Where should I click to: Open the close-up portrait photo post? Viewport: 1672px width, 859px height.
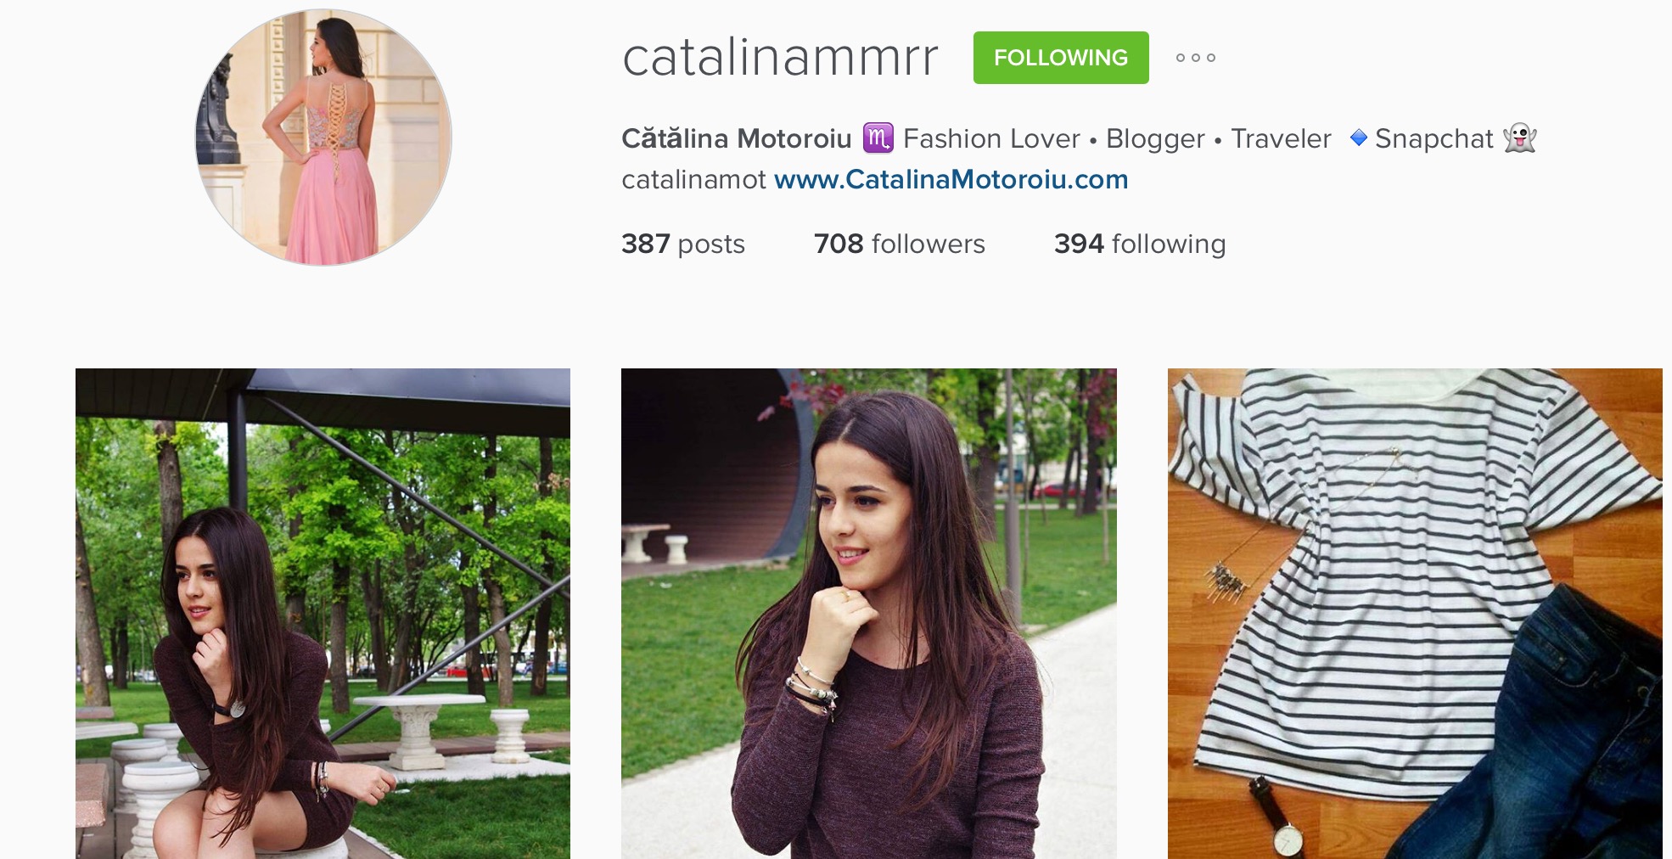pos(868,614)
